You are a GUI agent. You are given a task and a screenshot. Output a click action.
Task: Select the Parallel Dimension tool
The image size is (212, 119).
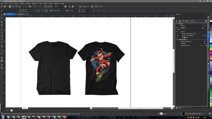click(2, 50)
